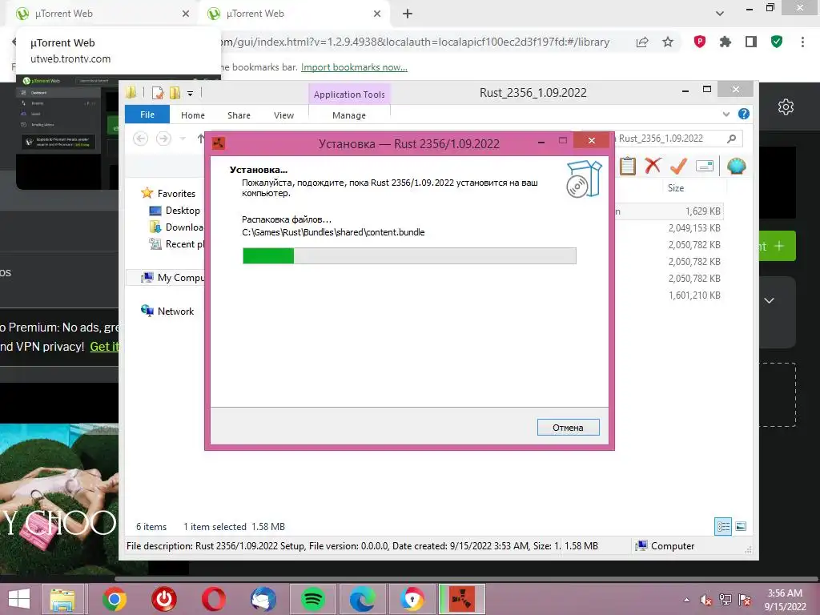Open the Chrome three-dot menu

(802, 42)
